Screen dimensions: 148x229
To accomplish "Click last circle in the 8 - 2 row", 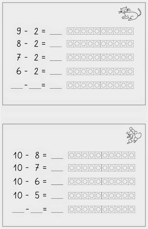I will coord(130,44).
